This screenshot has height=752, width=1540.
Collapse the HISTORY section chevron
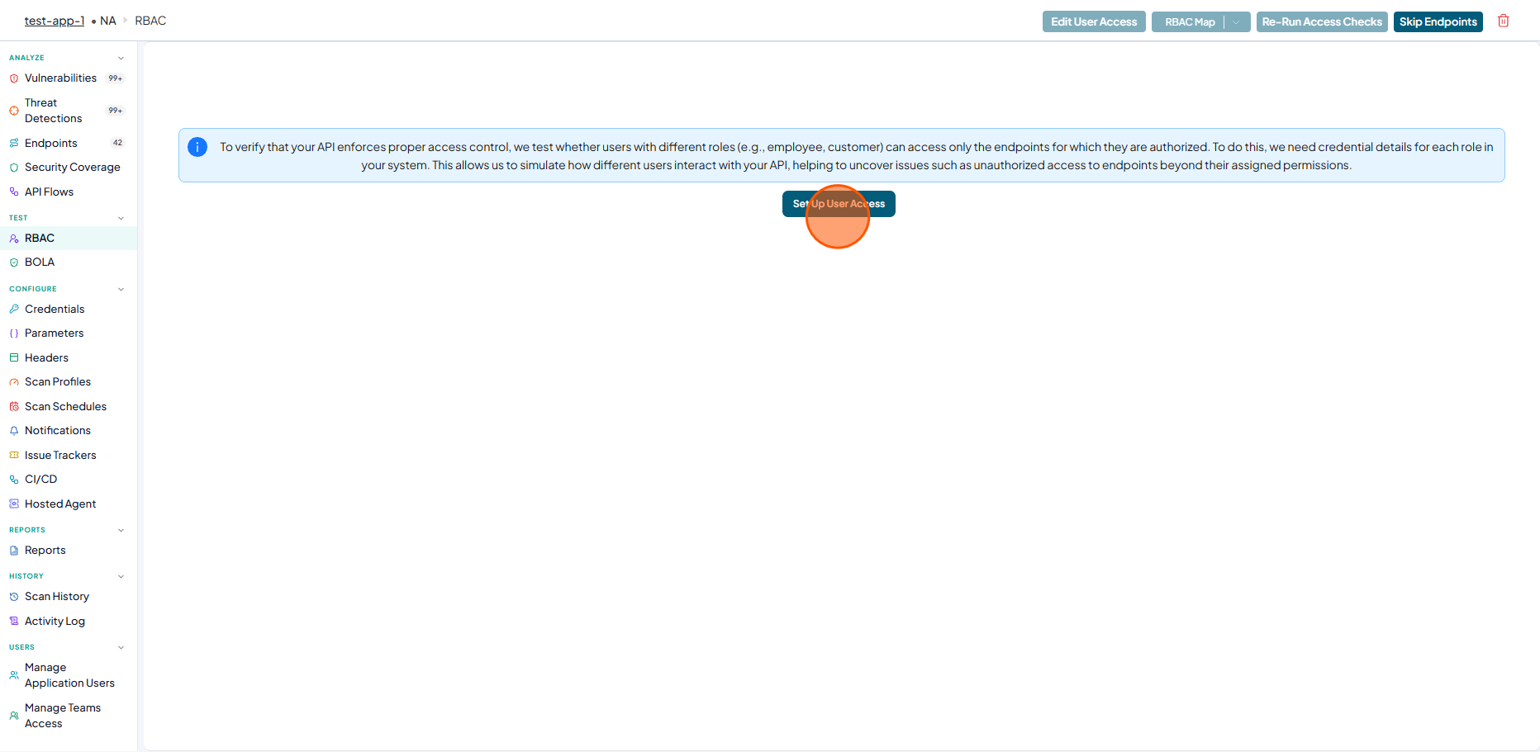point(121,576)
